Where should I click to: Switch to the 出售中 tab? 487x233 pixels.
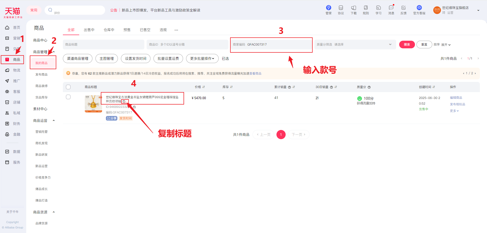click(89, 30)
